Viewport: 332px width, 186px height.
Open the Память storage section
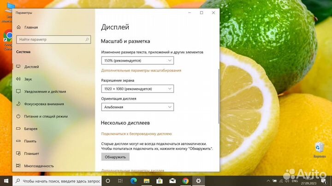26,141
